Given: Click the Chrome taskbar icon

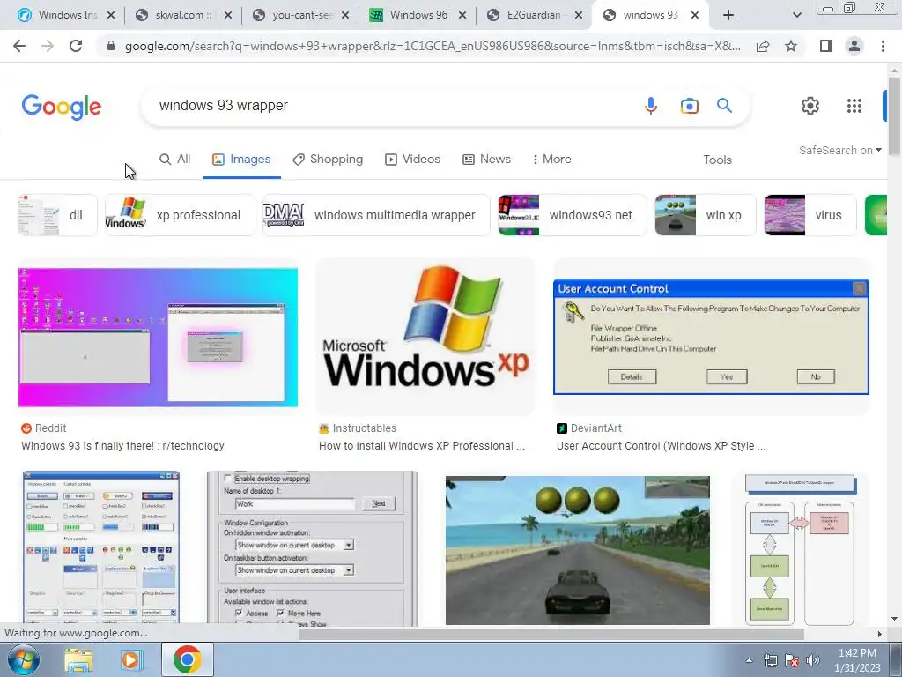Looking at the screenshot, I should pyautogui.click(x=187, y=659).
